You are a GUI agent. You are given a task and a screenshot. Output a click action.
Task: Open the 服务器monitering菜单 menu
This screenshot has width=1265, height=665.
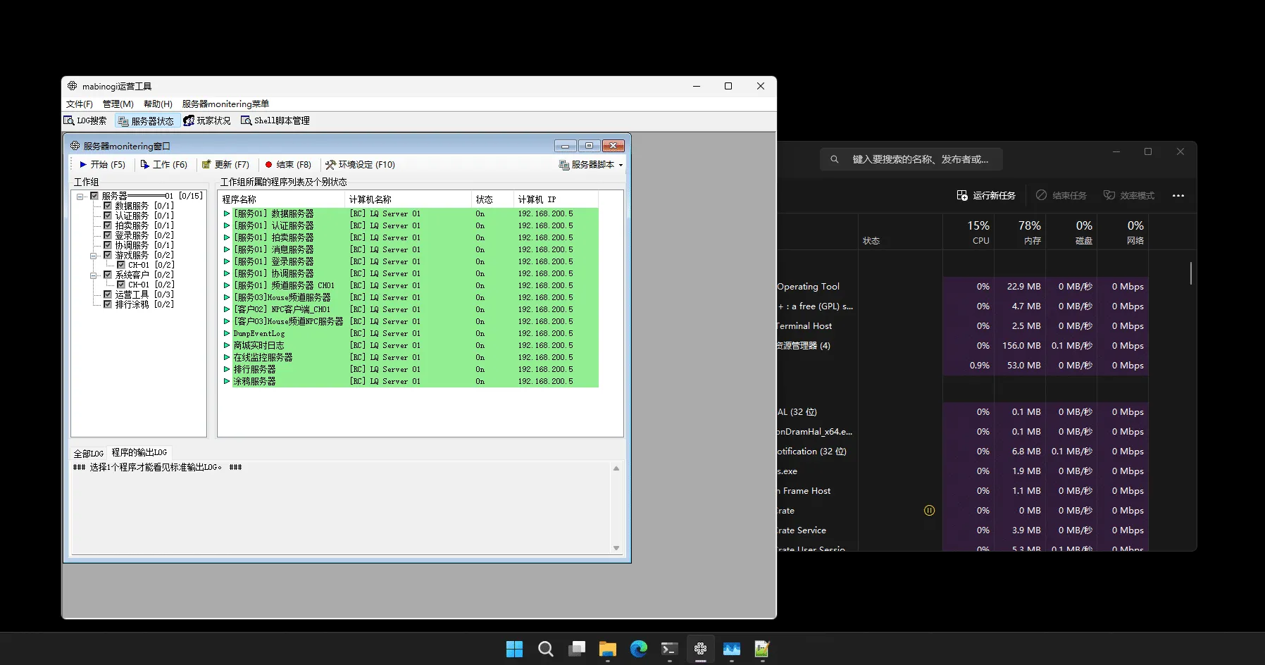click(x=225, y=104)
